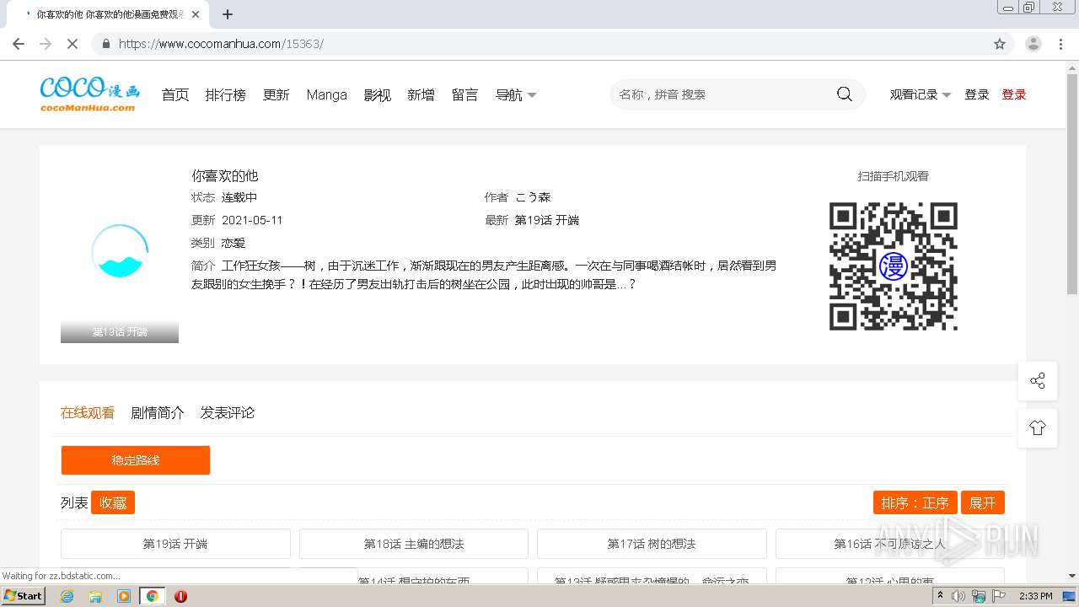Open chapter 第18话 主编的想法
Viewport: 1079px width, 607px height.
(414, 544)
